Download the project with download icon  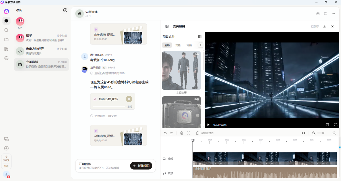pos(324,26)
